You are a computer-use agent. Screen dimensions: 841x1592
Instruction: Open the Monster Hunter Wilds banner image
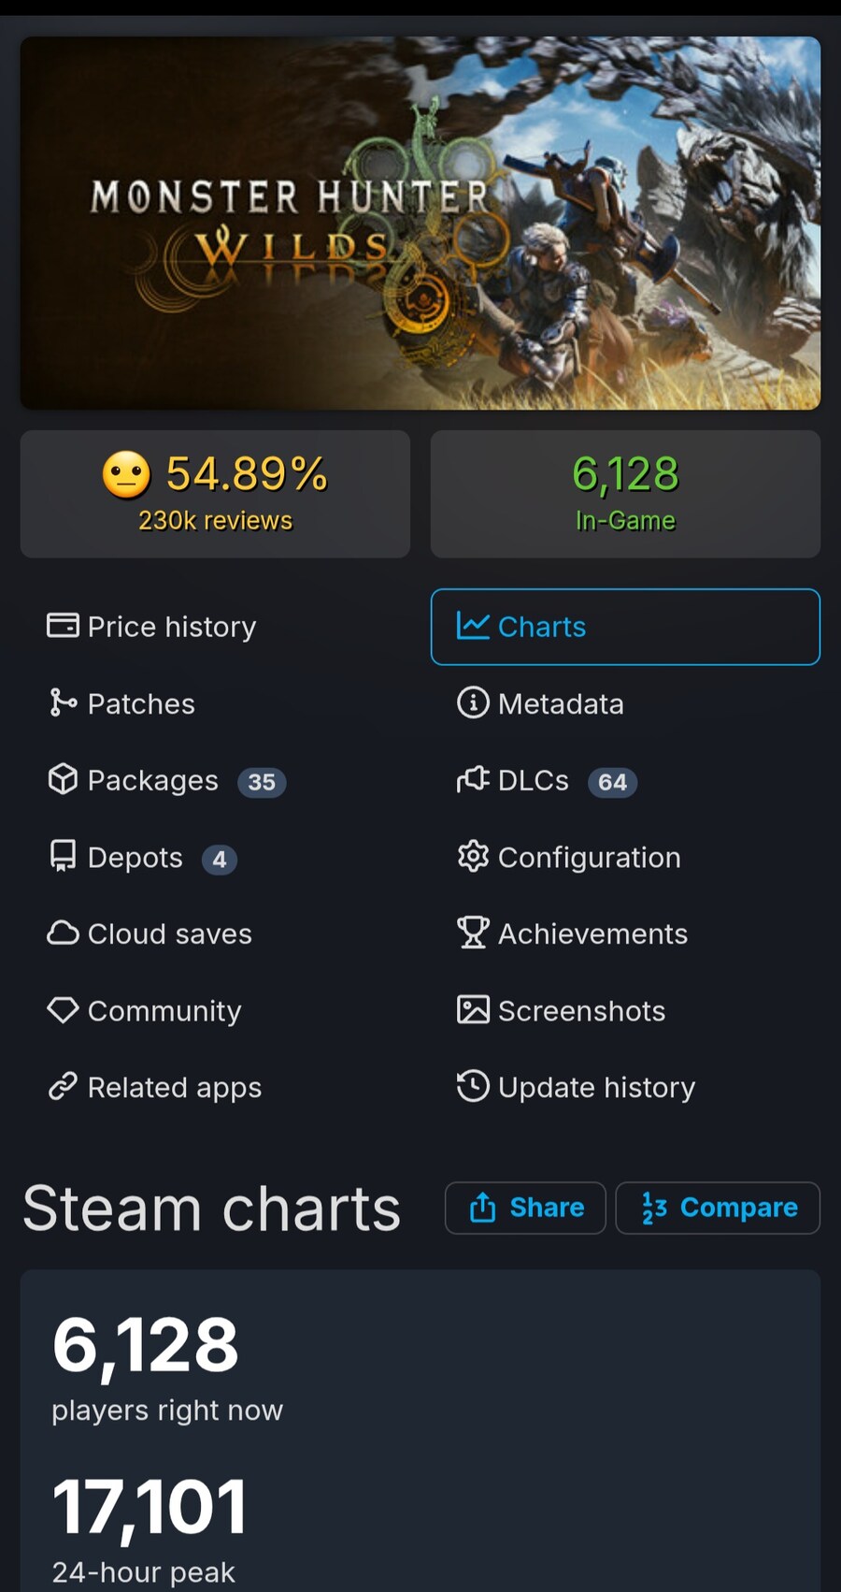point(420,223)
